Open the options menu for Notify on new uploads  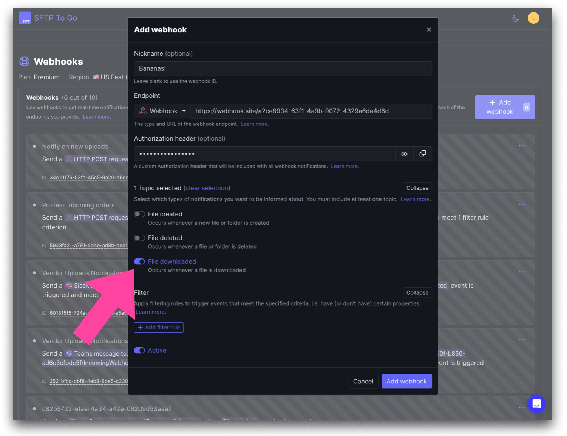522,145
